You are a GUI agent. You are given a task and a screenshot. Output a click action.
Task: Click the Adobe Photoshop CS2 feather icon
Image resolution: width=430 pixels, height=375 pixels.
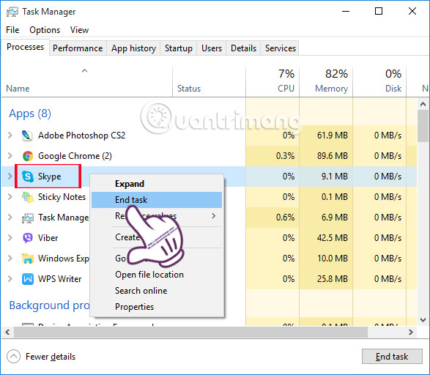coord(27,135)
